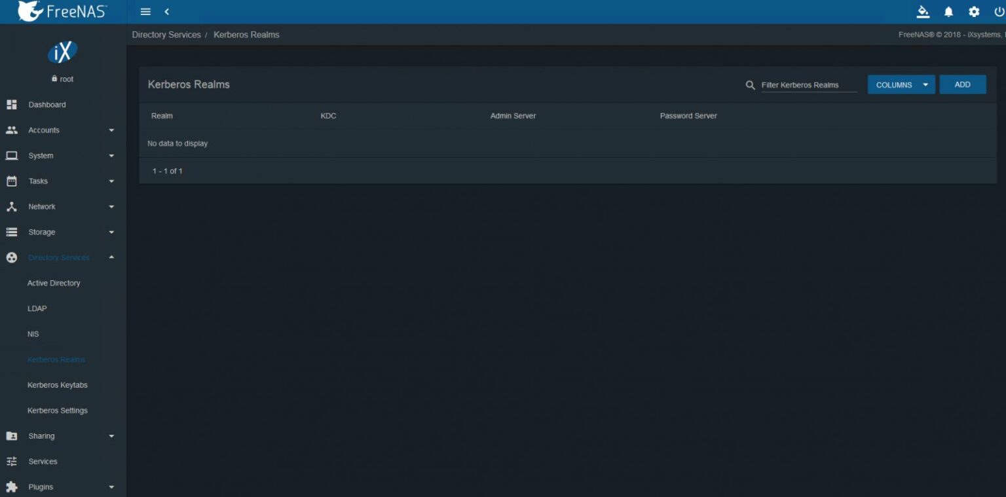The height and width of the screenshot is (497, 1006).
Task: Open the theme paint bucket icon
Action: pos(923,12)
